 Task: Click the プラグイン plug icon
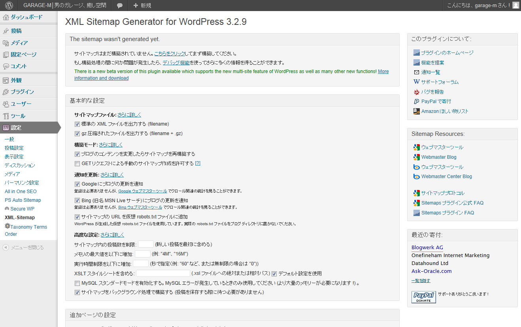tap(6, 92)
